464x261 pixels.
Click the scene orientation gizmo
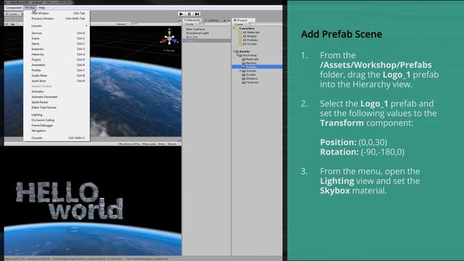(x=169, y=38)
